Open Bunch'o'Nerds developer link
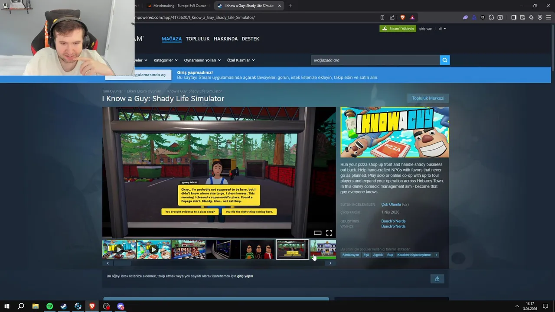The height and width of the screenshot is (312, 555). click(x=393, y=221)
